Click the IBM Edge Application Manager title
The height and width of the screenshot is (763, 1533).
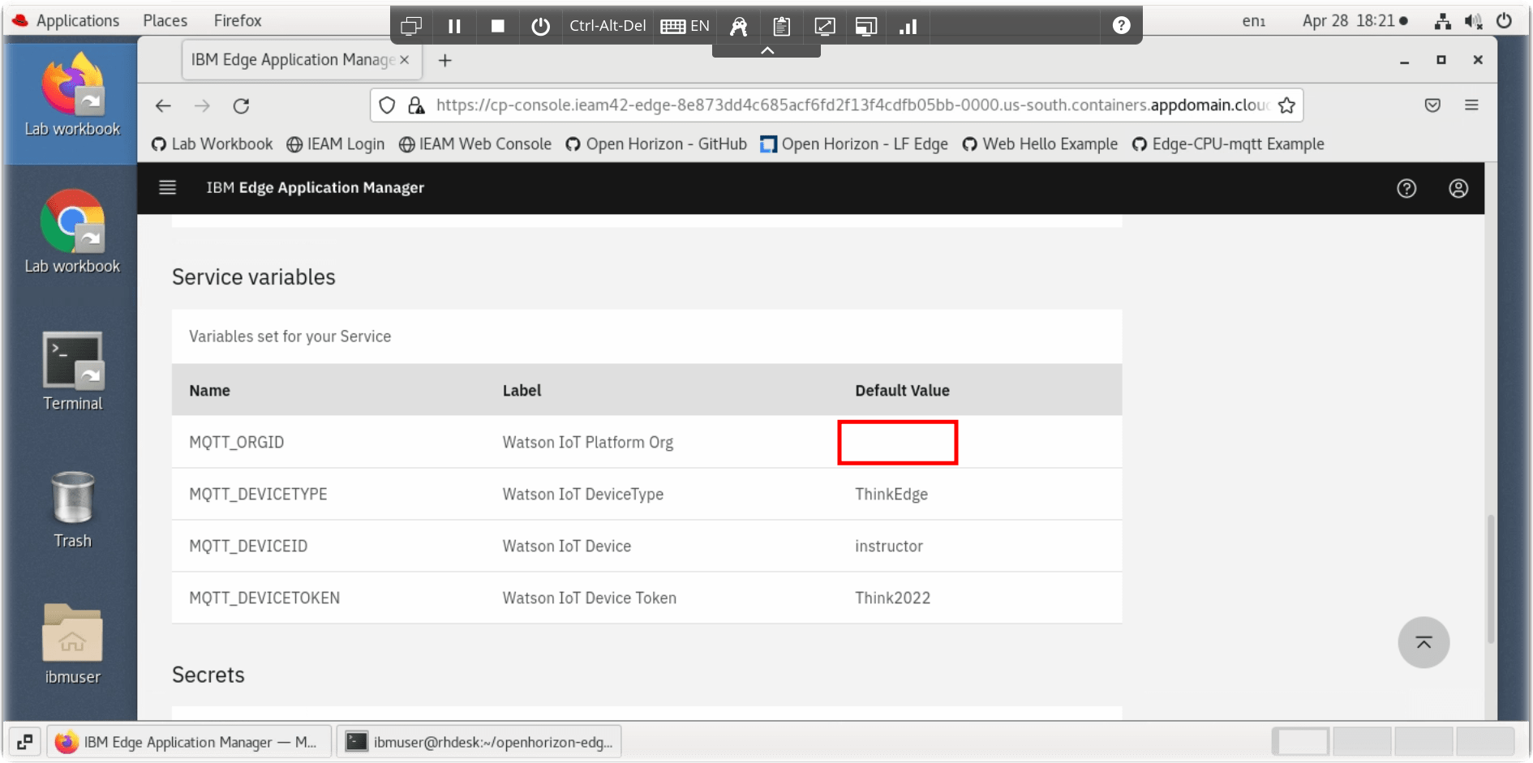click(315, 187)
